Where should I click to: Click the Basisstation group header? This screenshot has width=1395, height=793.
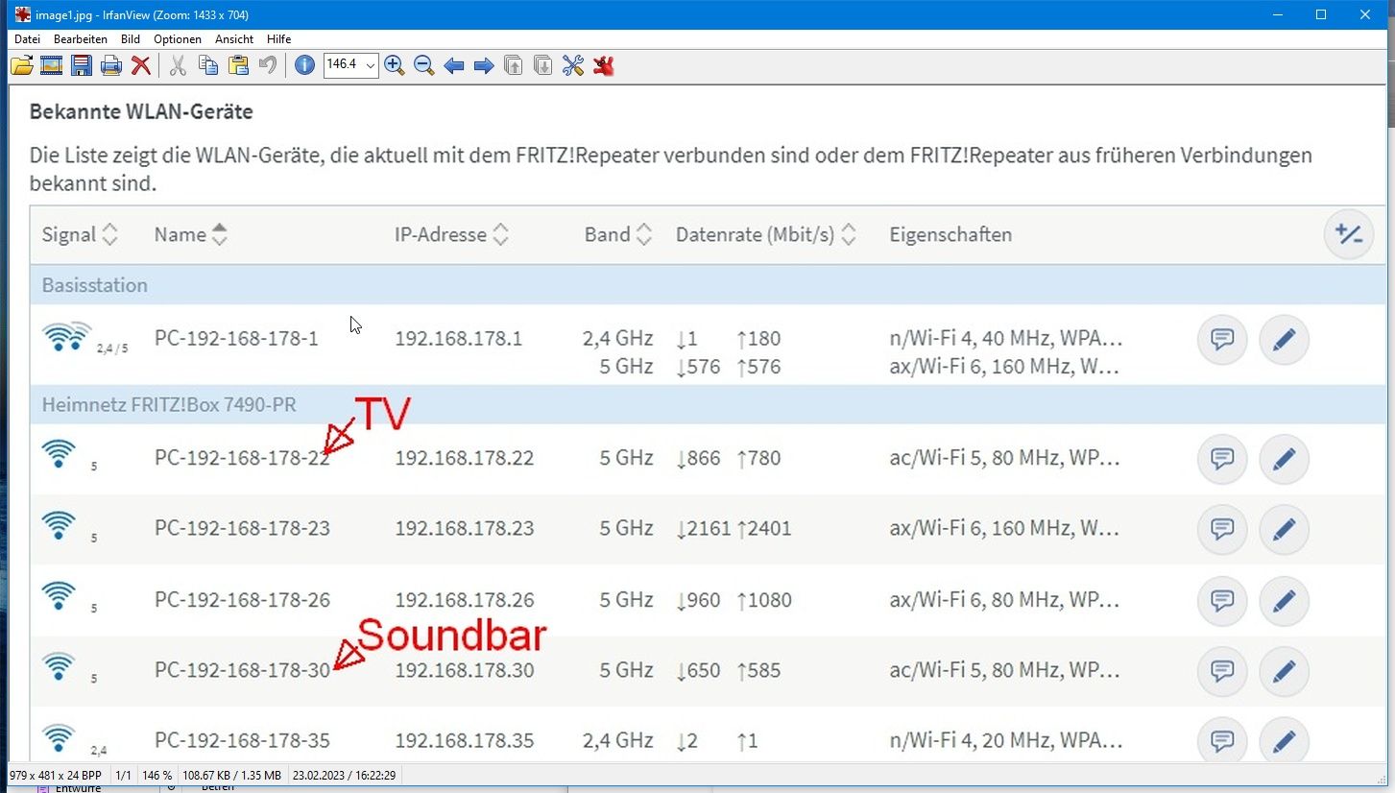[x=708, y=285]
